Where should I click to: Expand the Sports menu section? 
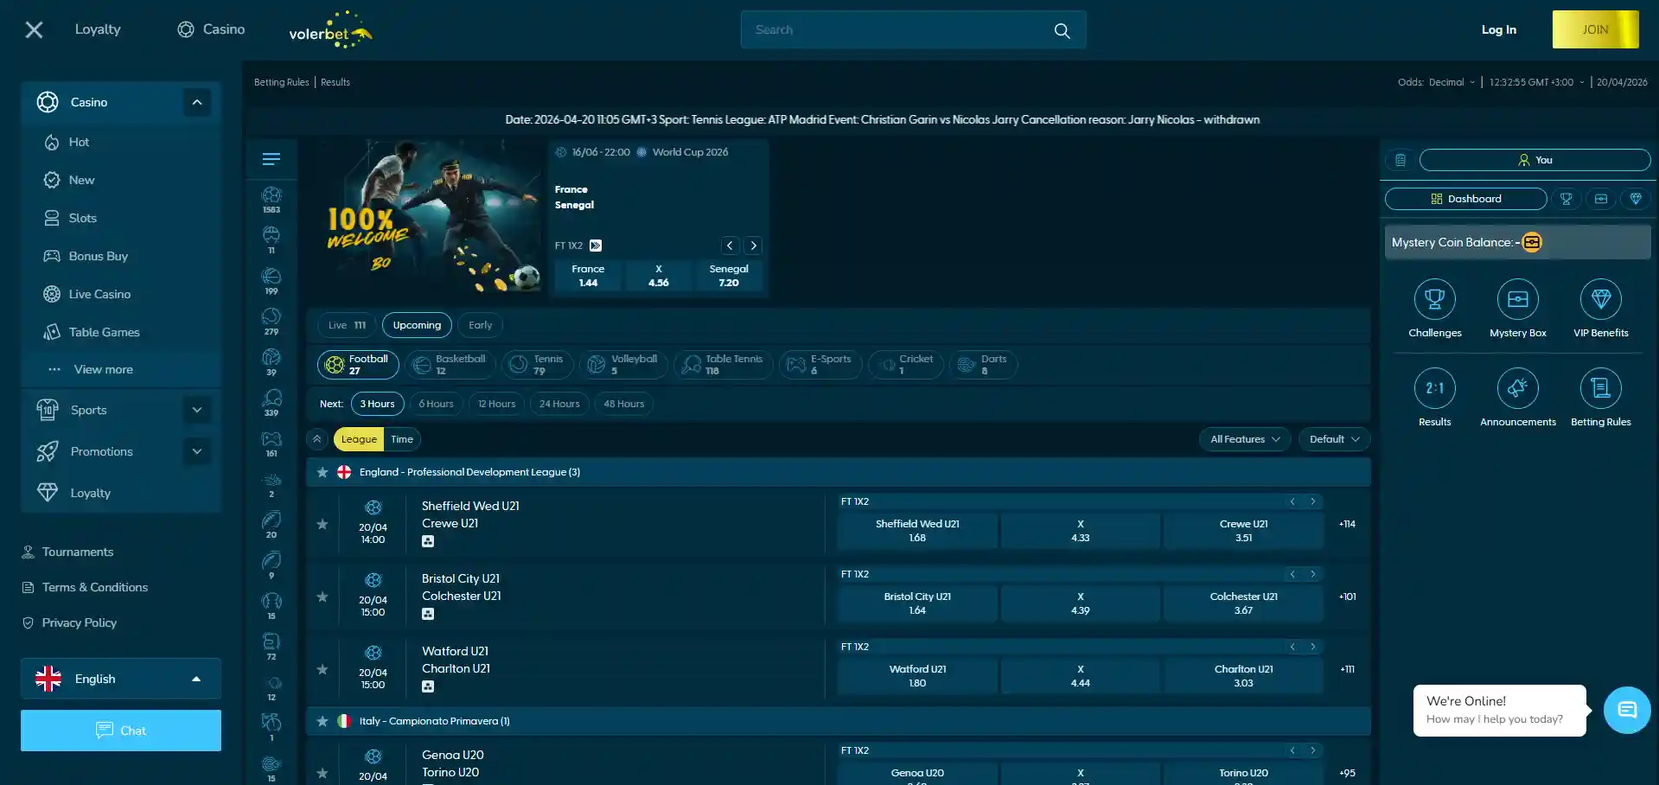197,410
